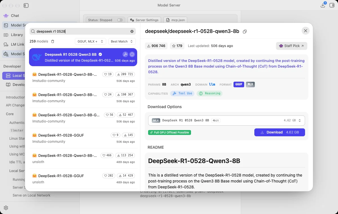338x214 pixels.
Task: Select unsloth result with 113 254 downloads
Action: click(x=83, y=159)
